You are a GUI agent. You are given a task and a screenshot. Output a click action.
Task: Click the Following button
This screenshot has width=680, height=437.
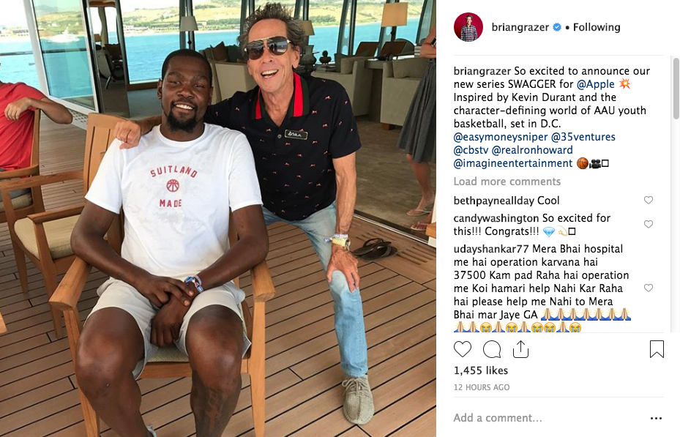pyautogui.click(x=597, y=27)
